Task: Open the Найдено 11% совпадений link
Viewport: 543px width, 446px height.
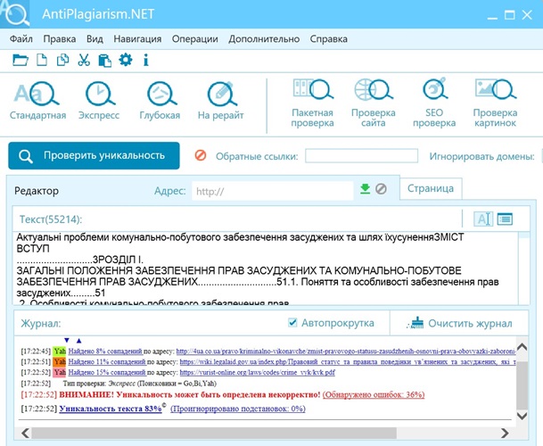Action: point(107,362)
